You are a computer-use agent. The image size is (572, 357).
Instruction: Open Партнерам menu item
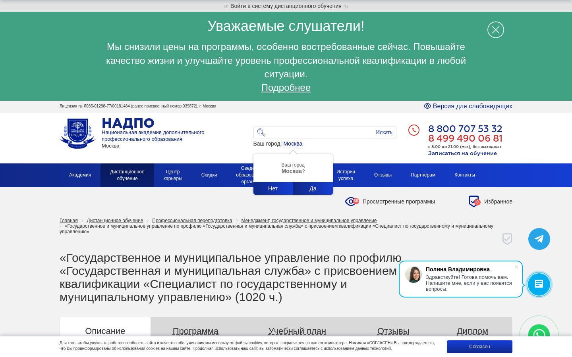click(x=423, y=175)
